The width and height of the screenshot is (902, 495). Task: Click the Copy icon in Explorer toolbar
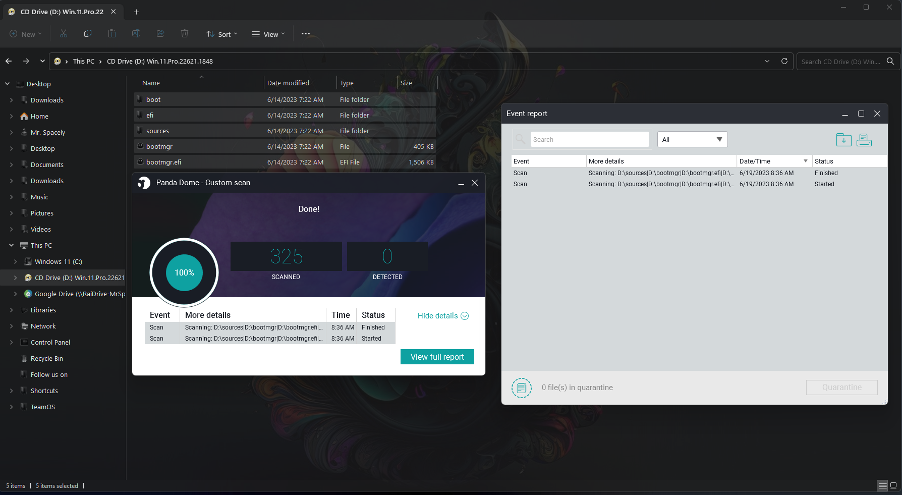[88, 34]
